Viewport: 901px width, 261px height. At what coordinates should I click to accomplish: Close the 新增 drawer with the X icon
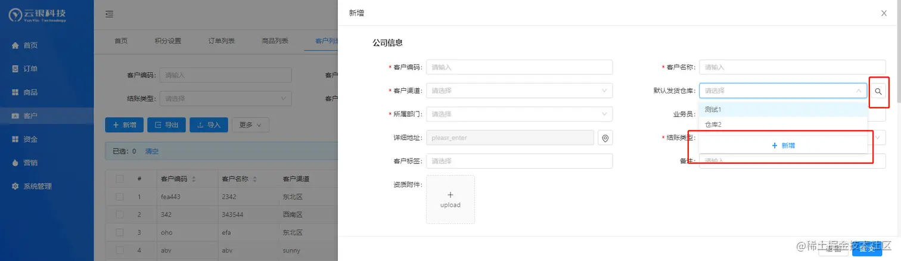[x=884, y=13]
